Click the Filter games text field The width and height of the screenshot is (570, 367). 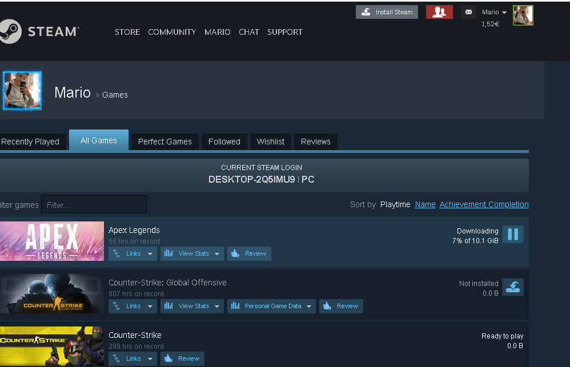(94, 204)
